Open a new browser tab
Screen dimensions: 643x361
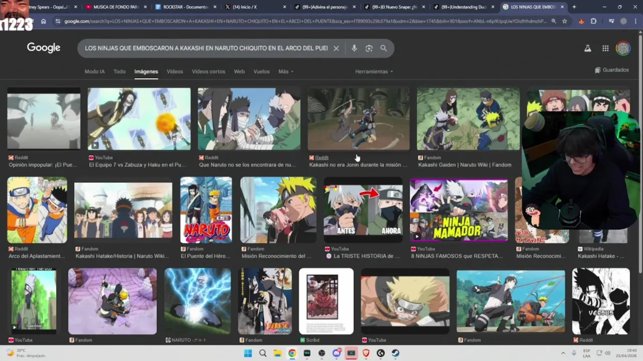click(574, 7)
